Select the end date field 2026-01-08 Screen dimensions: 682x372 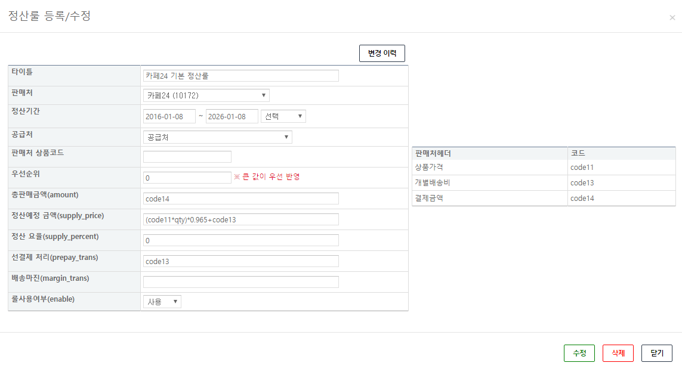(232, 116)
